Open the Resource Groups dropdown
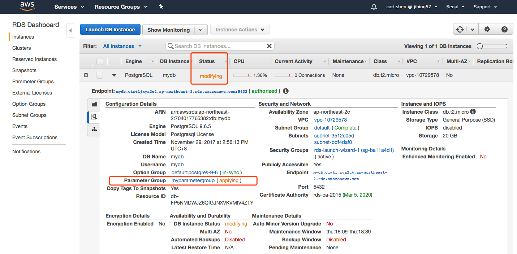 121,7
